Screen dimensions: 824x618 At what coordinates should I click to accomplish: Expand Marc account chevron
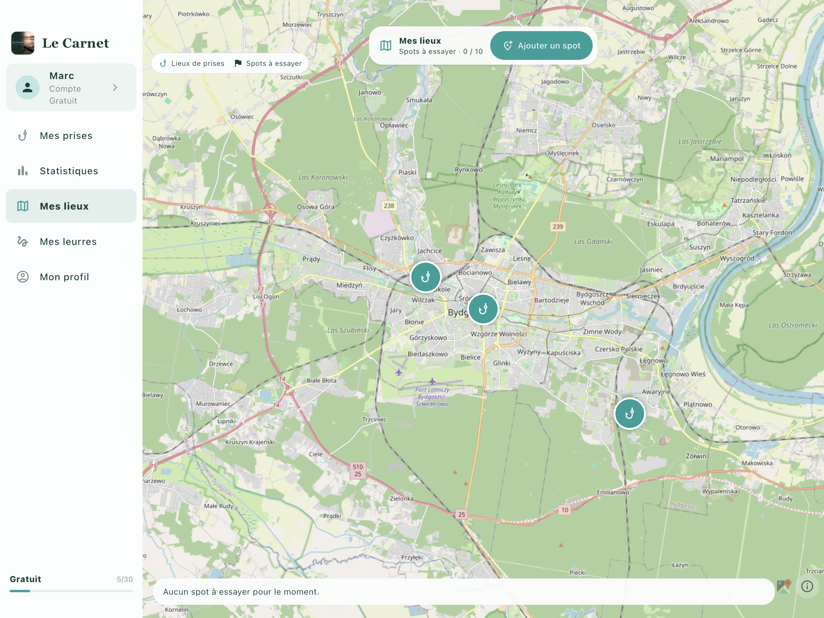click(x=115, y=87)
